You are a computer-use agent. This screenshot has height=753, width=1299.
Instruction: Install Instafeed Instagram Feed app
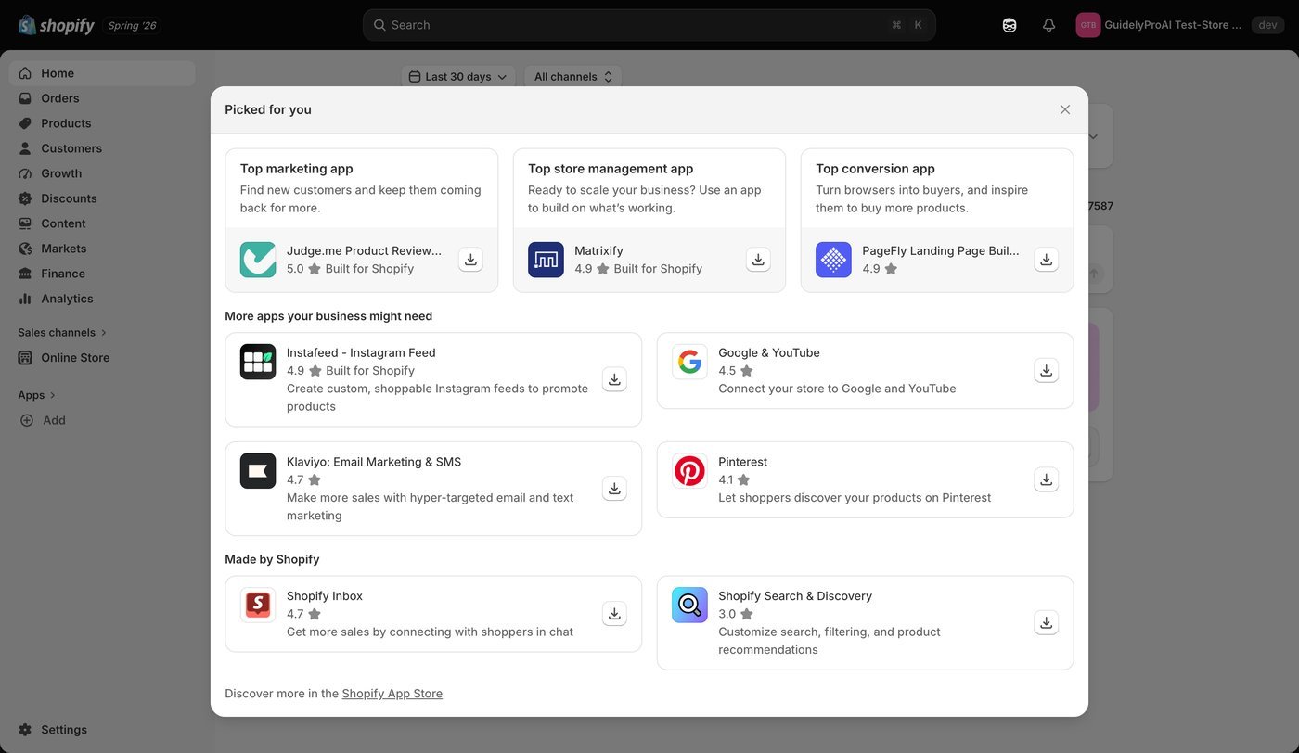[614, 379]
